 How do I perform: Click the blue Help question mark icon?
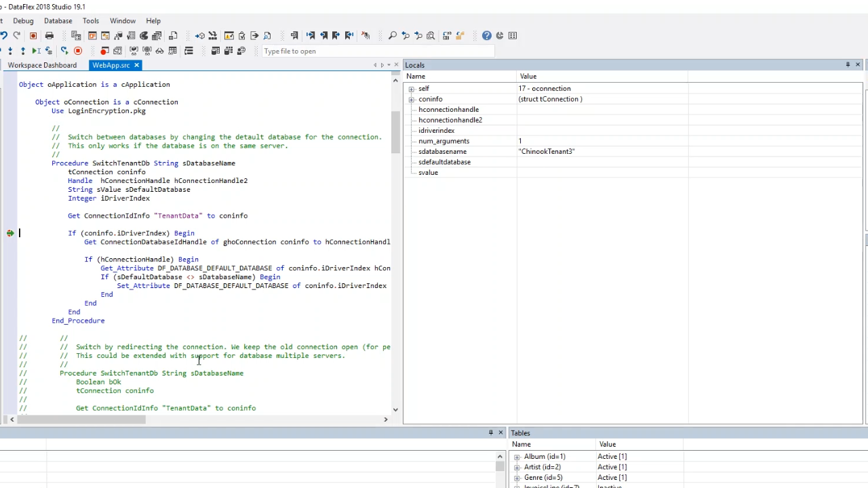[487, 36]
